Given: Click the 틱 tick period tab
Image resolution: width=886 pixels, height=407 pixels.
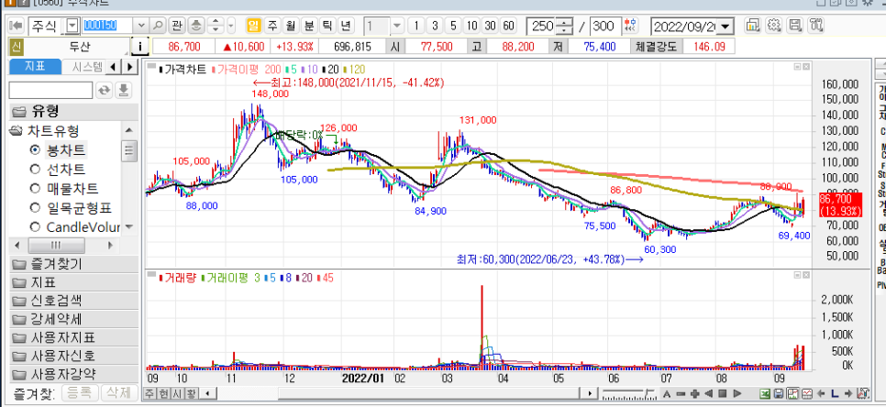Looking at the screenshot, I should (327, 26).
